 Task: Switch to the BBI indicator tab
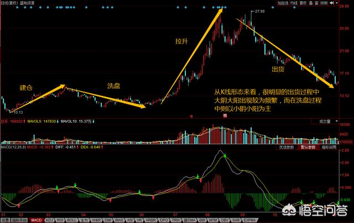point(202,220)
